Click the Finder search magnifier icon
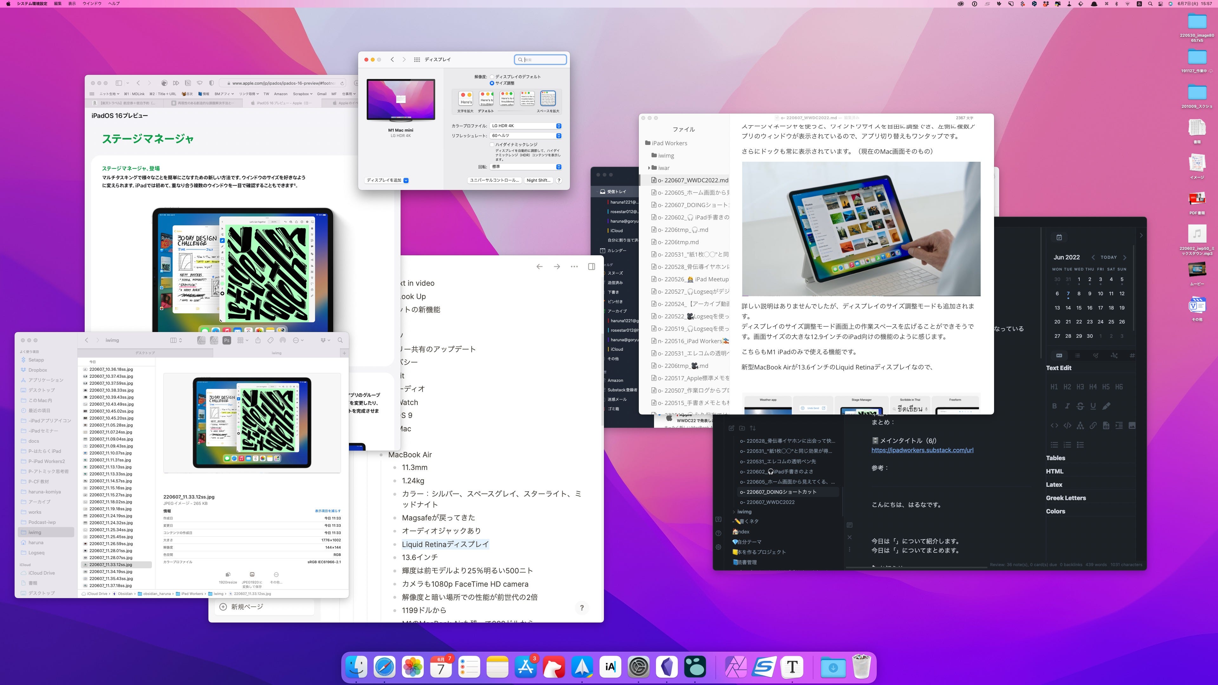Screen dimensions: 1218x685 point(340,340)
